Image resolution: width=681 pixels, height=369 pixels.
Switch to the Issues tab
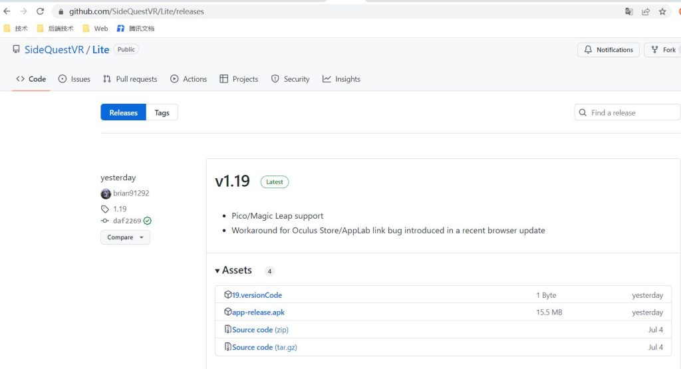[74, 79]
